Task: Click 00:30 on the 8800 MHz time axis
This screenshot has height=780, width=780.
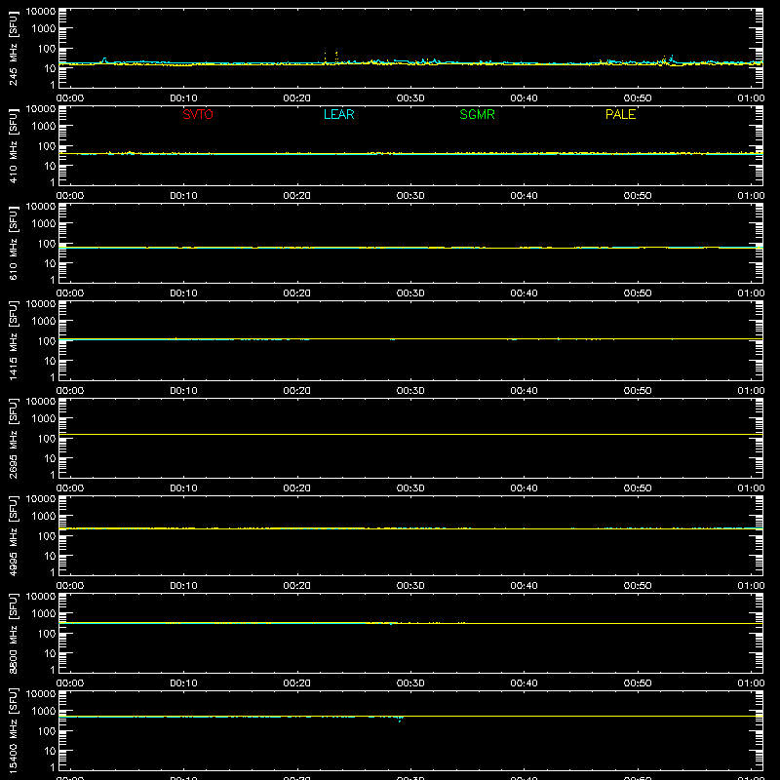Action: tap(410, 683)
